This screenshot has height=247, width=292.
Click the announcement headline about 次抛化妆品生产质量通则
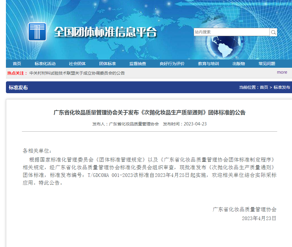[149, 112]
